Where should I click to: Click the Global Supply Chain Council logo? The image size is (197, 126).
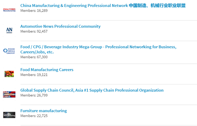click(9, 95)
